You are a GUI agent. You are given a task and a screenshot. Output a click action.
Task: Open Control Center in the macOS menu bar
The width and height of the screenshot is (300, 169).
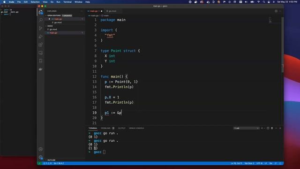269,2
